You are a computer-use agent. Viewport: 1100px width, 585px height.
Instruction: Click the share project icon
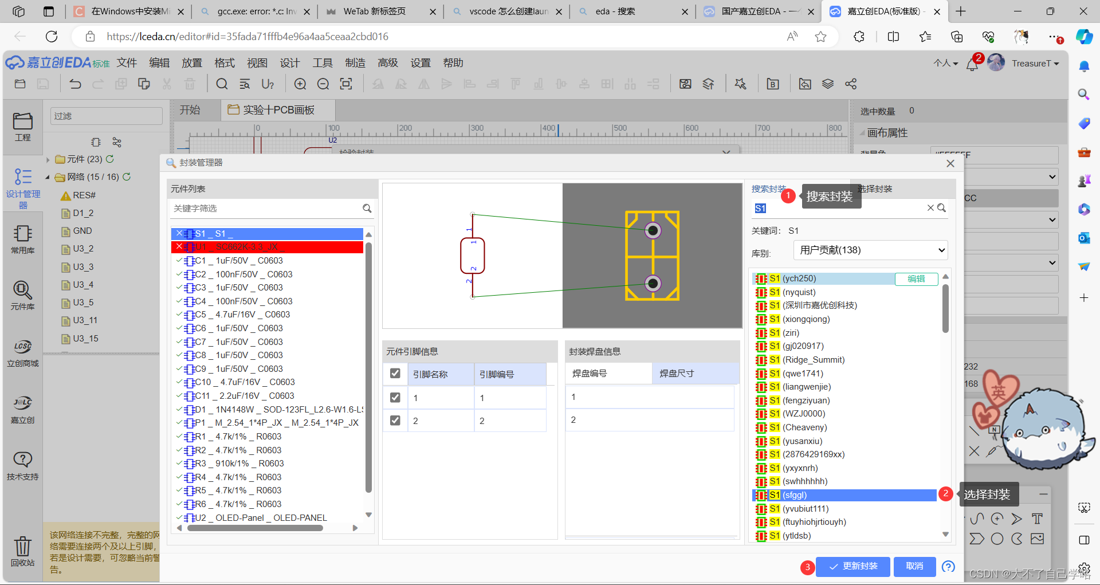point(851,84)
